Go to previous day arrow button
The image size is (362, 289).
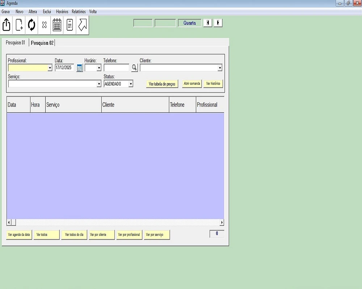tap(207, 23)
